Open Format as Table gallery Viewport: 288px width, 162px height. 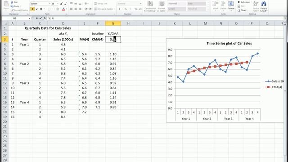[161, 6]
